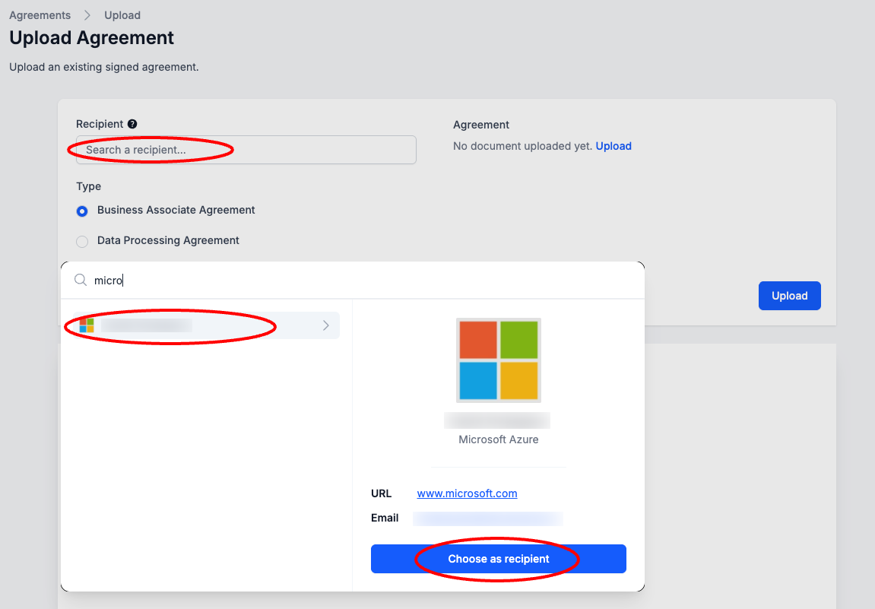Focus the Search a recipient field
The height and width of the screenshot is (609, 875).
pos(246,150)
